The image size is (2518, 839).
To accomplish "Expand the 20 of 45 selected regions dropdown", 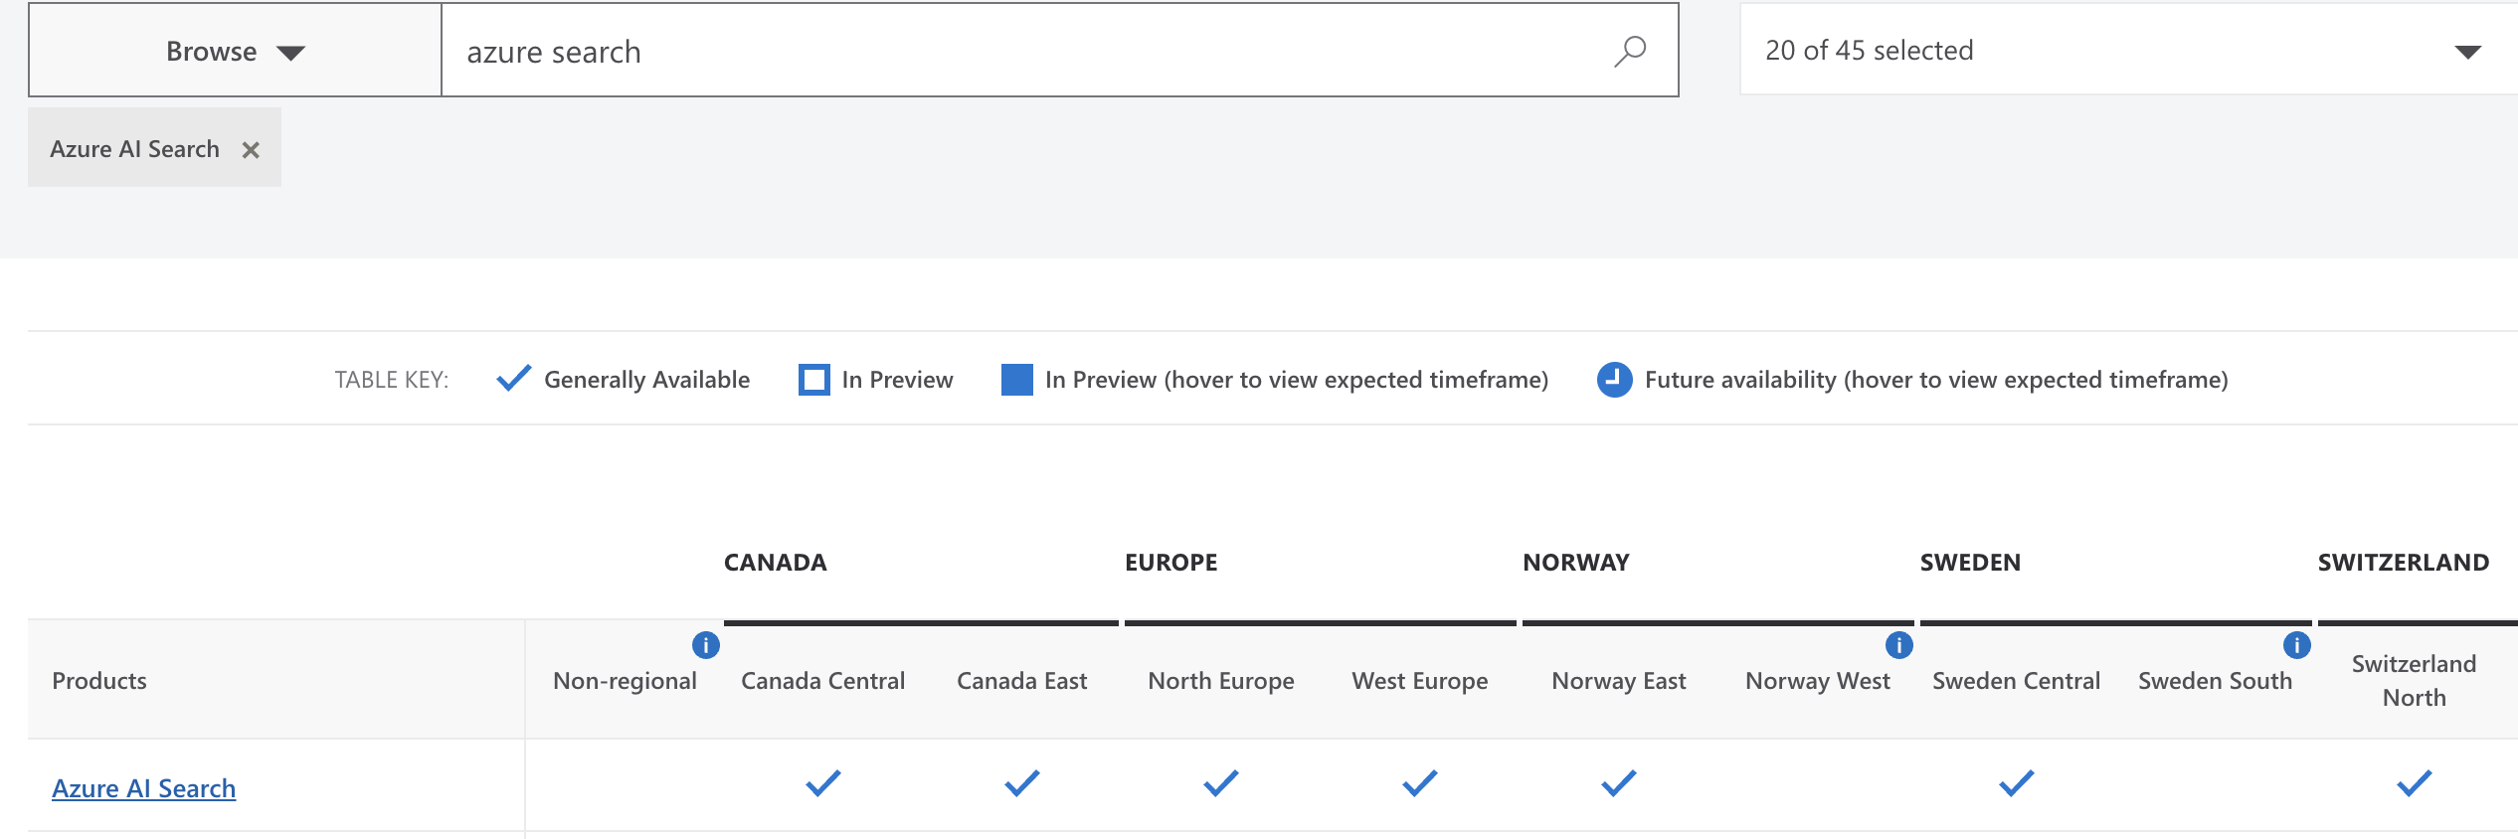I will point(2128,50).
